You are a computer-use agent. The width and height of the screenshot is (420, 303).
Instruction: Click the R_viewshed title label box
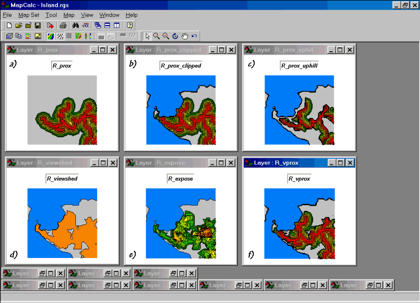pos(62,179)
